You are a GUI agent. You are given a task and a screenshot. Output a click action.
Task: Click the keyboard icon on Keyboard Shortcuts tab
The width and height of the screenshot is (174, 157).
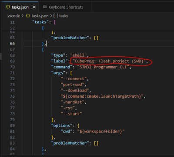coord(45,7)
